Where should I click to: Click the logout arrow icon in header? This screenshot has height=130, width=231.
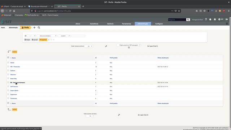(227, 19)
